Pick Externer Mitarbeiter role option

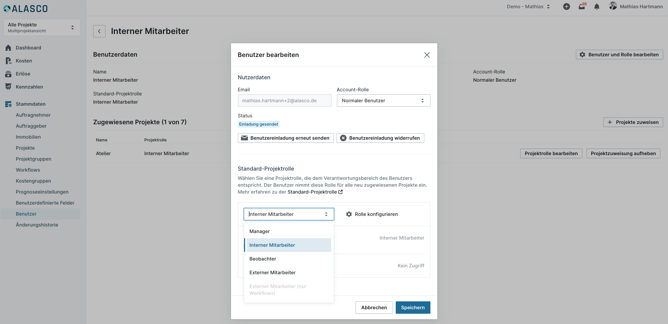[x=272, y=273]
